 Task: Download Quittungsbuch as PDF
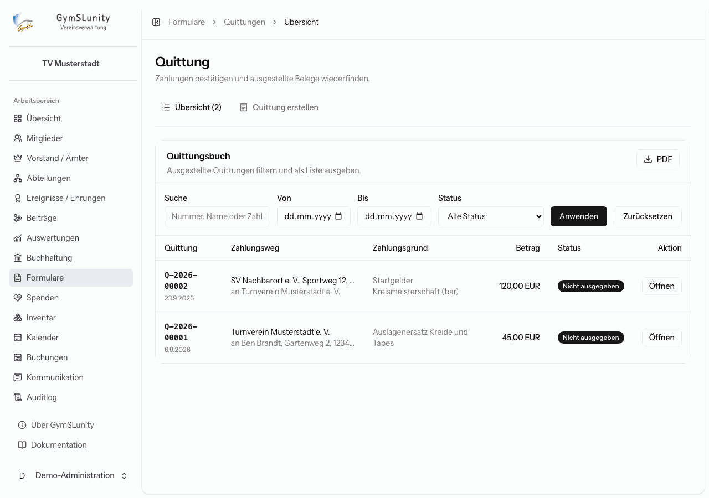(x=658, y=159)
